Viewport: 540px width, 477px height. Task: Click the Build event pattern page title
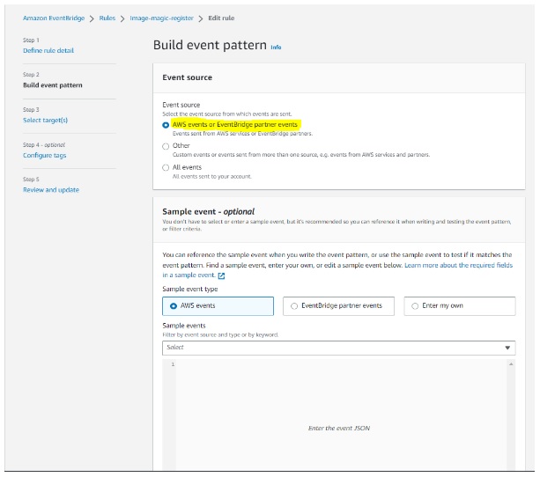(210, 45)
